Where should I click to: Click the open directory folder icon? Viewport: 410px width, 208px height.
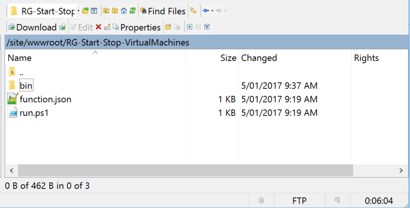(x=85, y=11)
